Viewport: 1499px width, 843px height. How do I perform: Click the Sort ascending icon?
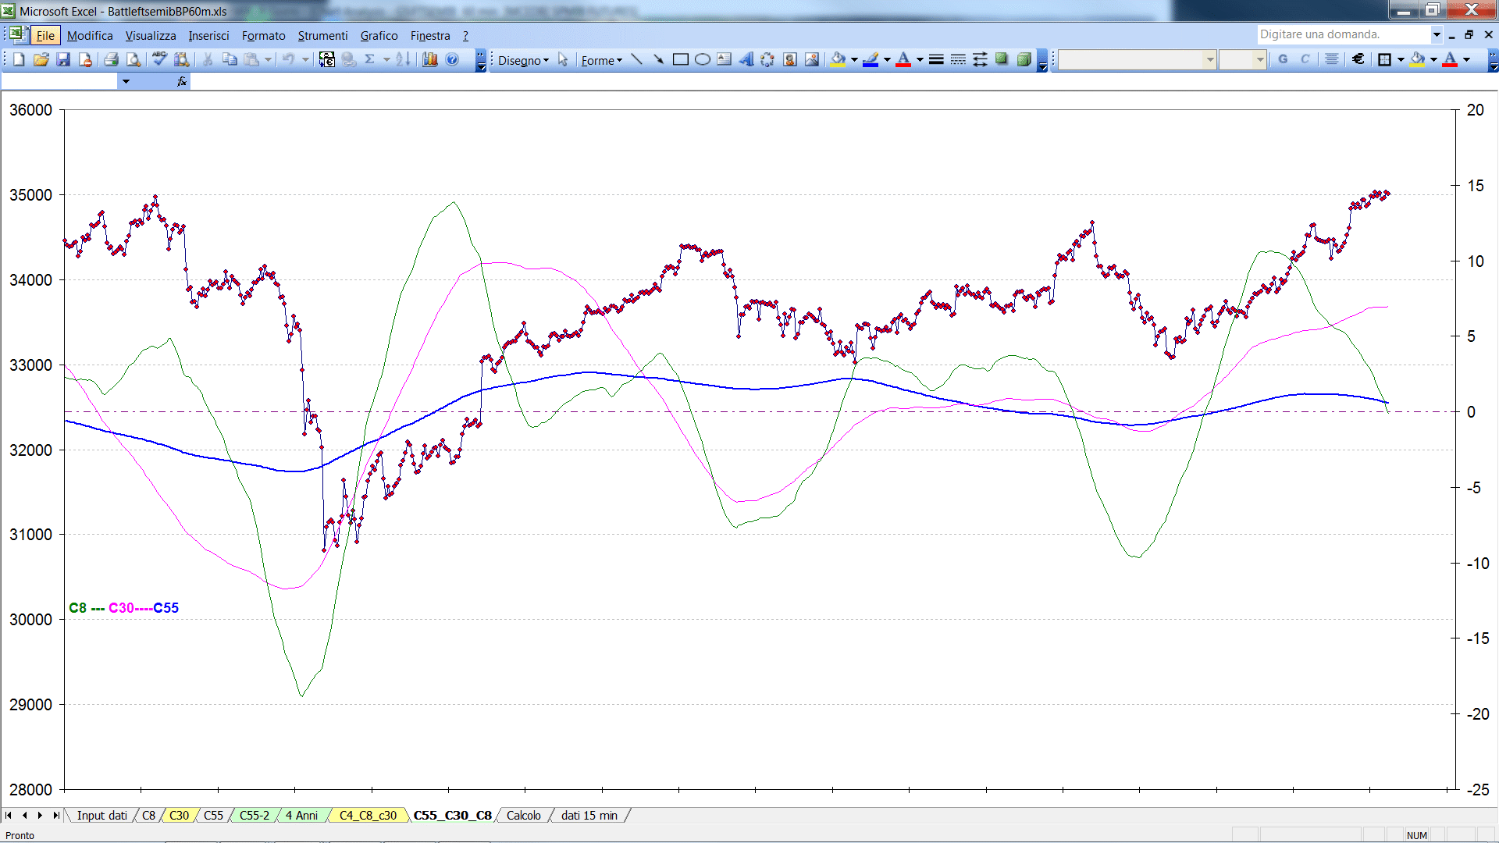403,60
